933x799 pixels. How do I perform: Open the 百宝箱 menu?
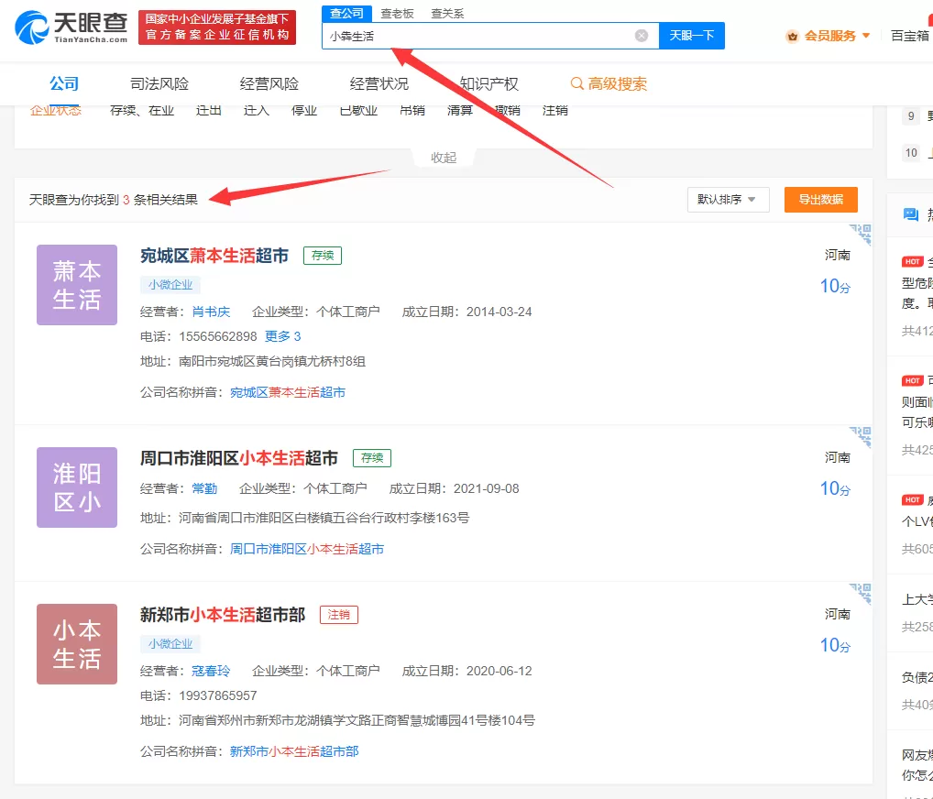pyautogui.click(x=910, y=36)
